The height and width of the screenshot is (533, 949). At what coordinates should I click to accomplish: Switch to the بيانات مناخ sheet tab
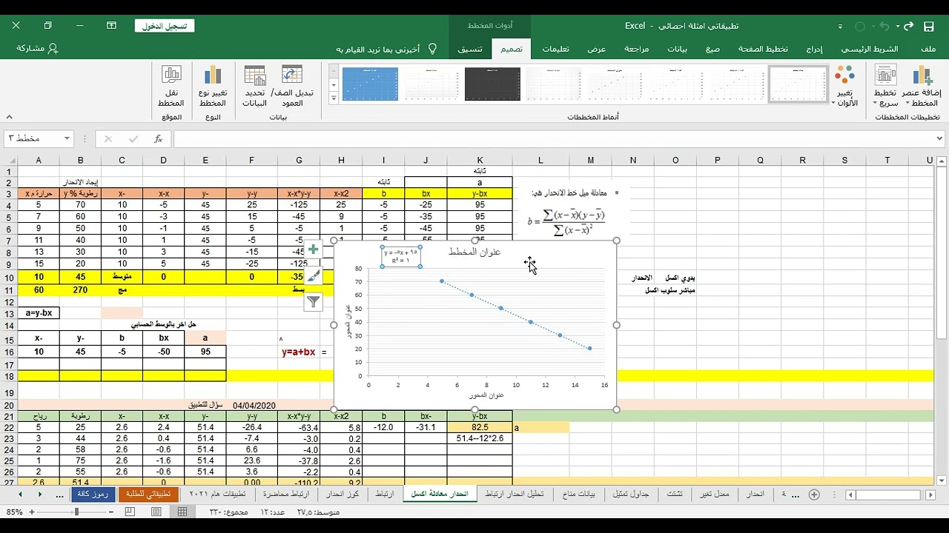coord(579,494)
